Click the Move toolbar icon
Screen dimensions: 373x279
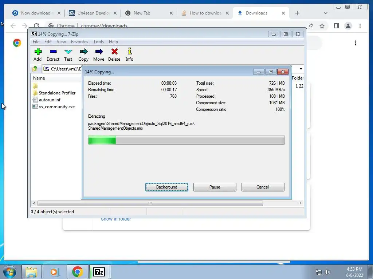[99, 54]
